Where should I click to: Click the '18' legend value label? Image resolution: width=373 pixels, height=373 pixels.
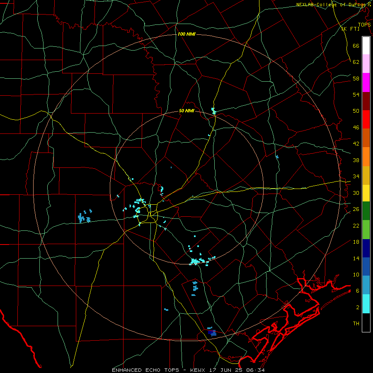click(x=356, y=242)
